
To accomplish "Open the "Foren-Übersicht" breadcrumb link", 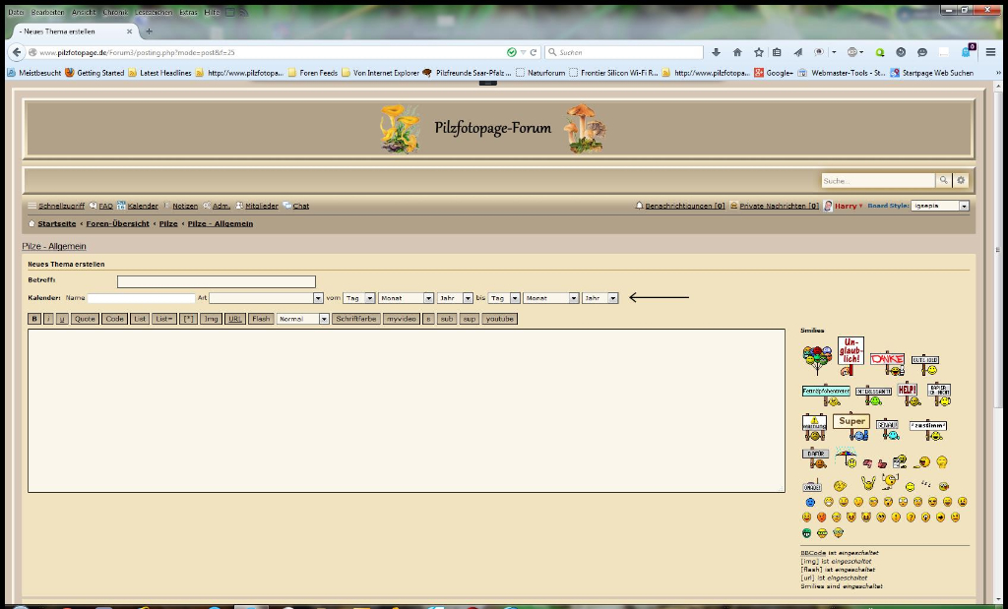I will point(117,224).
